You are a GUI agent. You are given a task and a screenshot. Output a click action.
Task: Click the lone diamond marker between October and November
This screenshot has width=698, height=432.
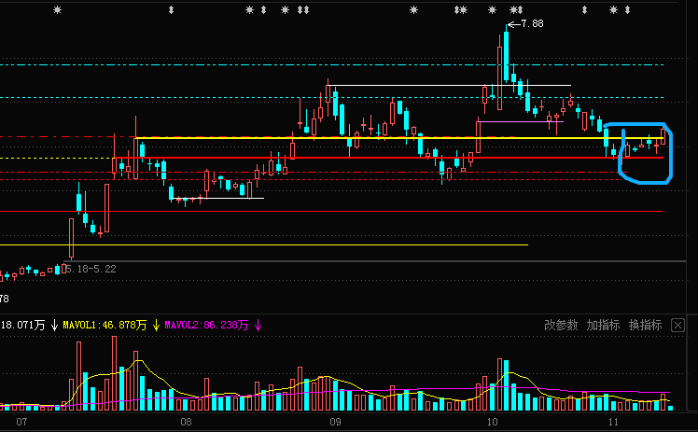pos(584,9)
